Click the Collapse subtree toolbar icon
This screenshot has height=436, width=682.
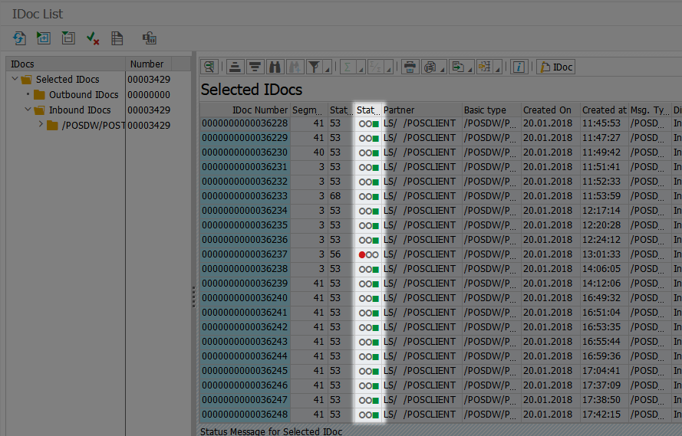click(x=68, y=38)
